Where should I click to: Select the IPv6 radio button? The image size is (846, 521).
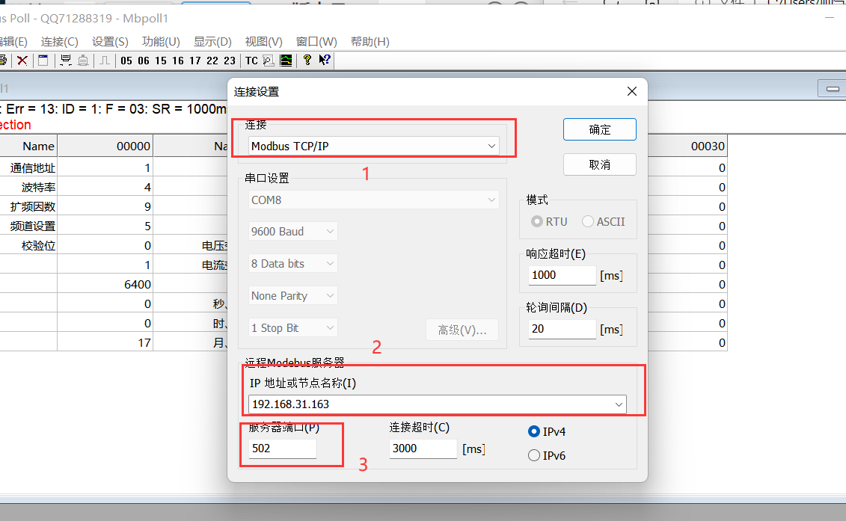(534, 455)
